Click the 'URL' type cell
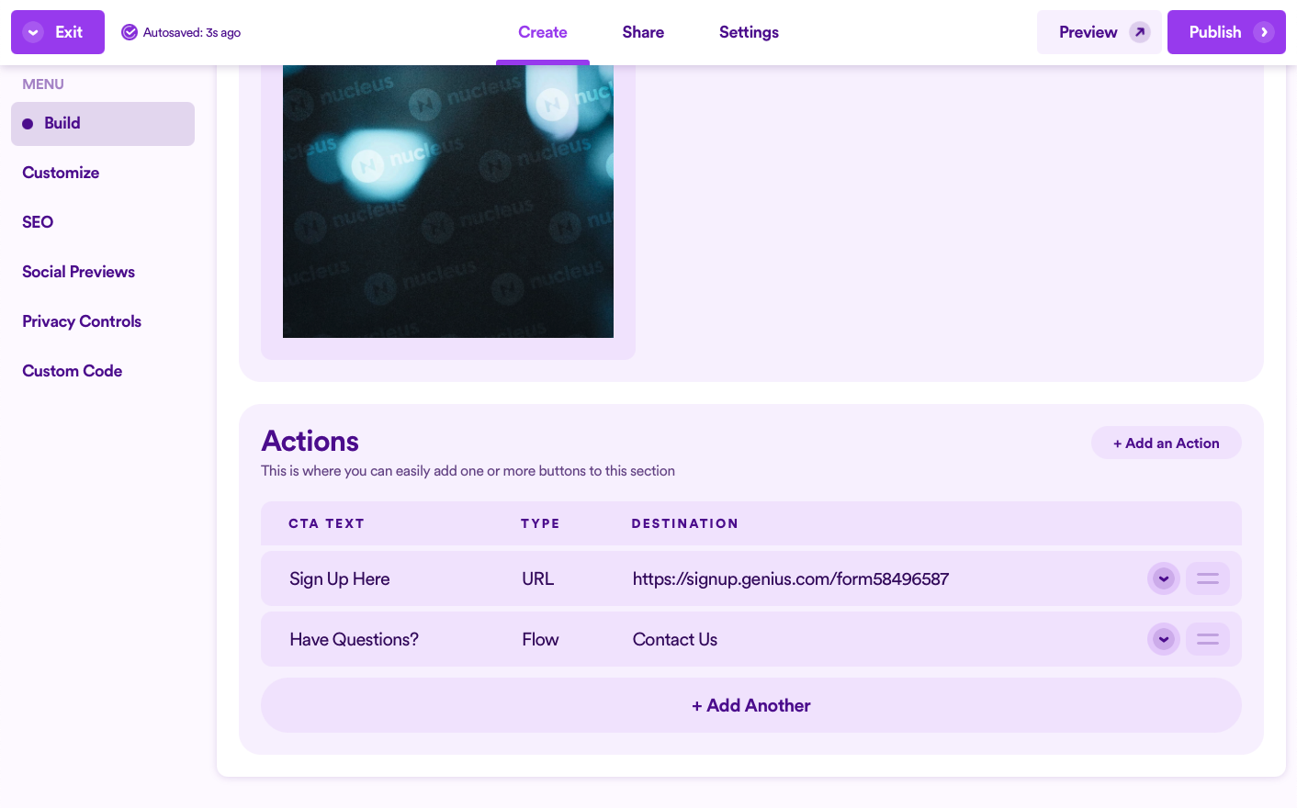Image resolution: width=1297 pixels, height=808 pixels. click(x=538, y=579)
